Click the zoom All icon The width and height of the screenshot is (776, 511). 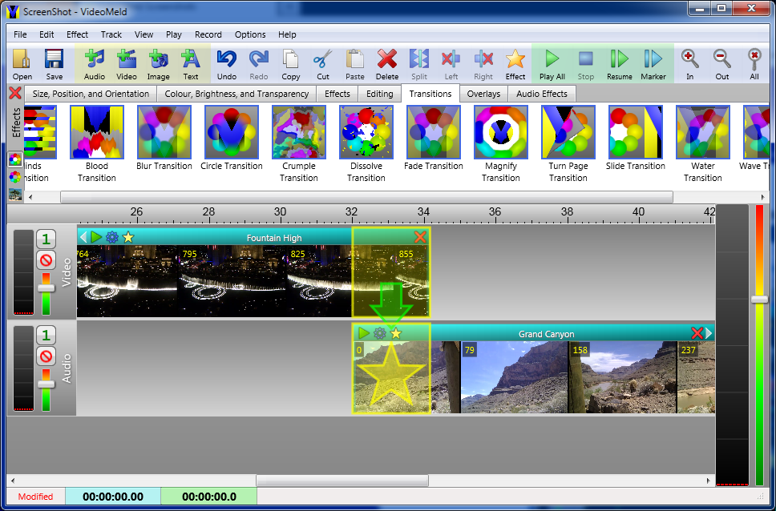(x=754, y=64)
